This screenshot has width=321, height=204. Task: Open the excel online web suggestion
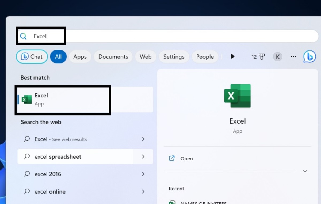pos(49,191)
